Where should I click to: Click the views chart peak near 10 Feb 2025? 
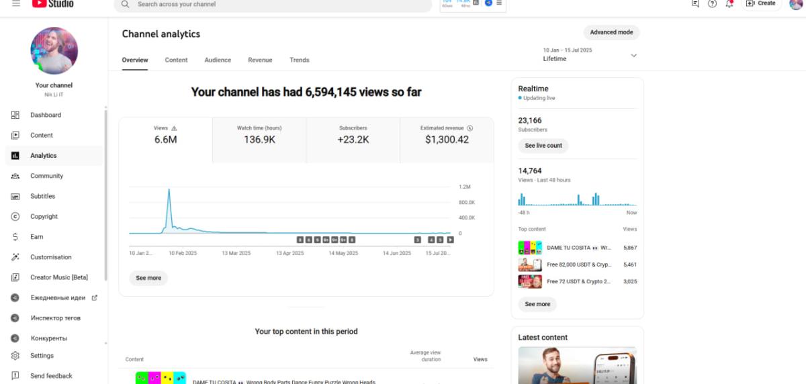[x=169, y=190]
